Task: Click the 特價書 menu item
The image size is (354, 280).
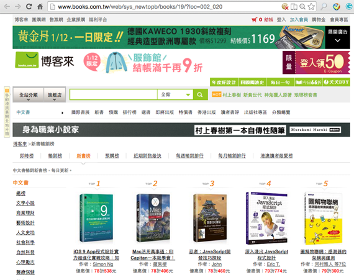Action: pyautogui.click(x=186, y=112)
